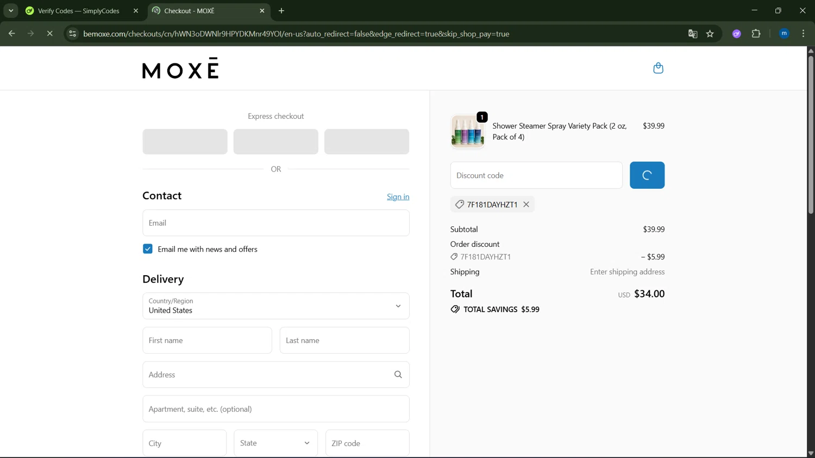Click Enter shipping address text

627,272
